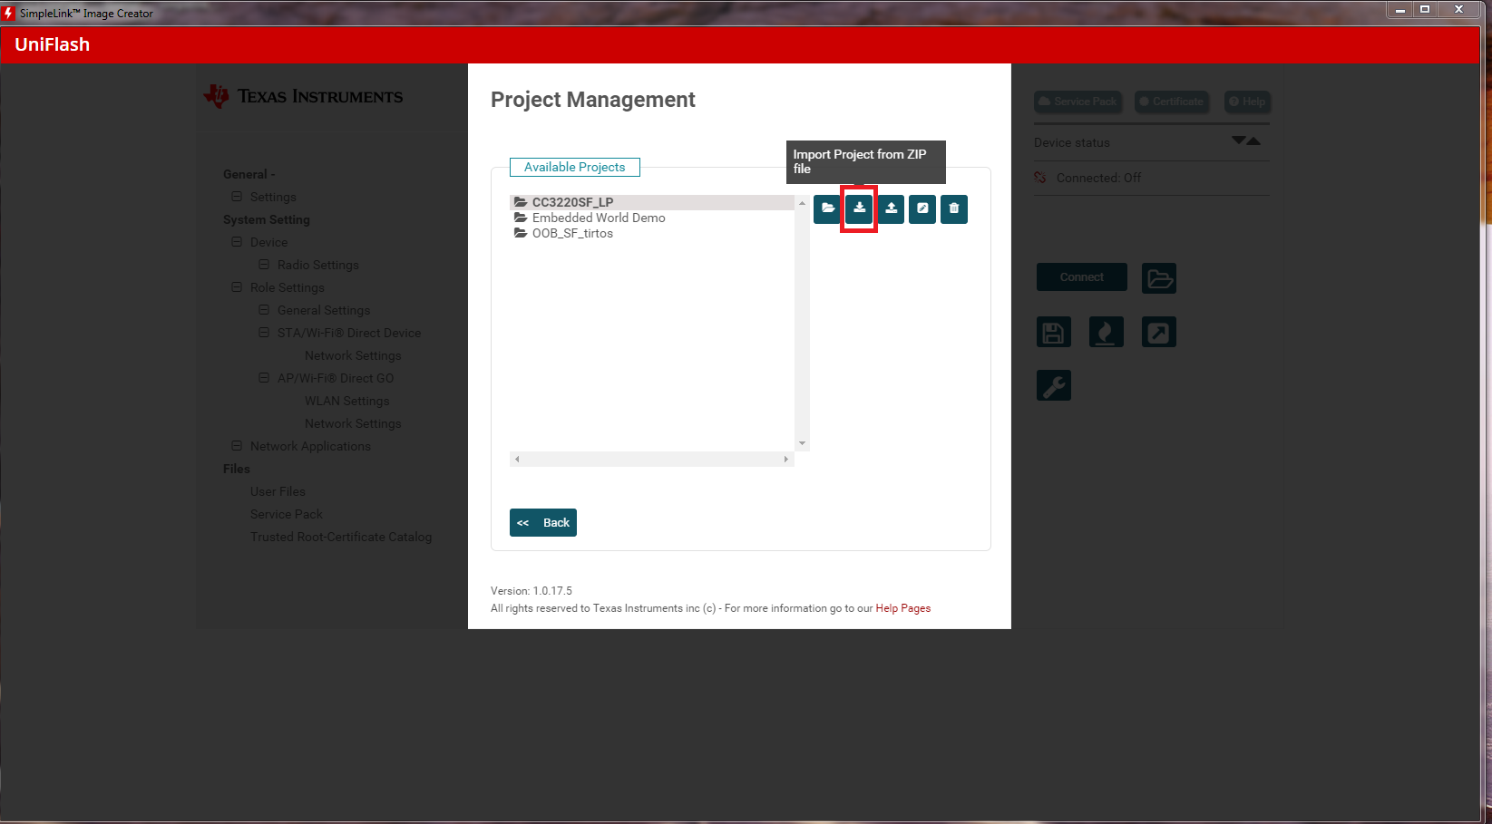Open the Help button

point(1247,102)
